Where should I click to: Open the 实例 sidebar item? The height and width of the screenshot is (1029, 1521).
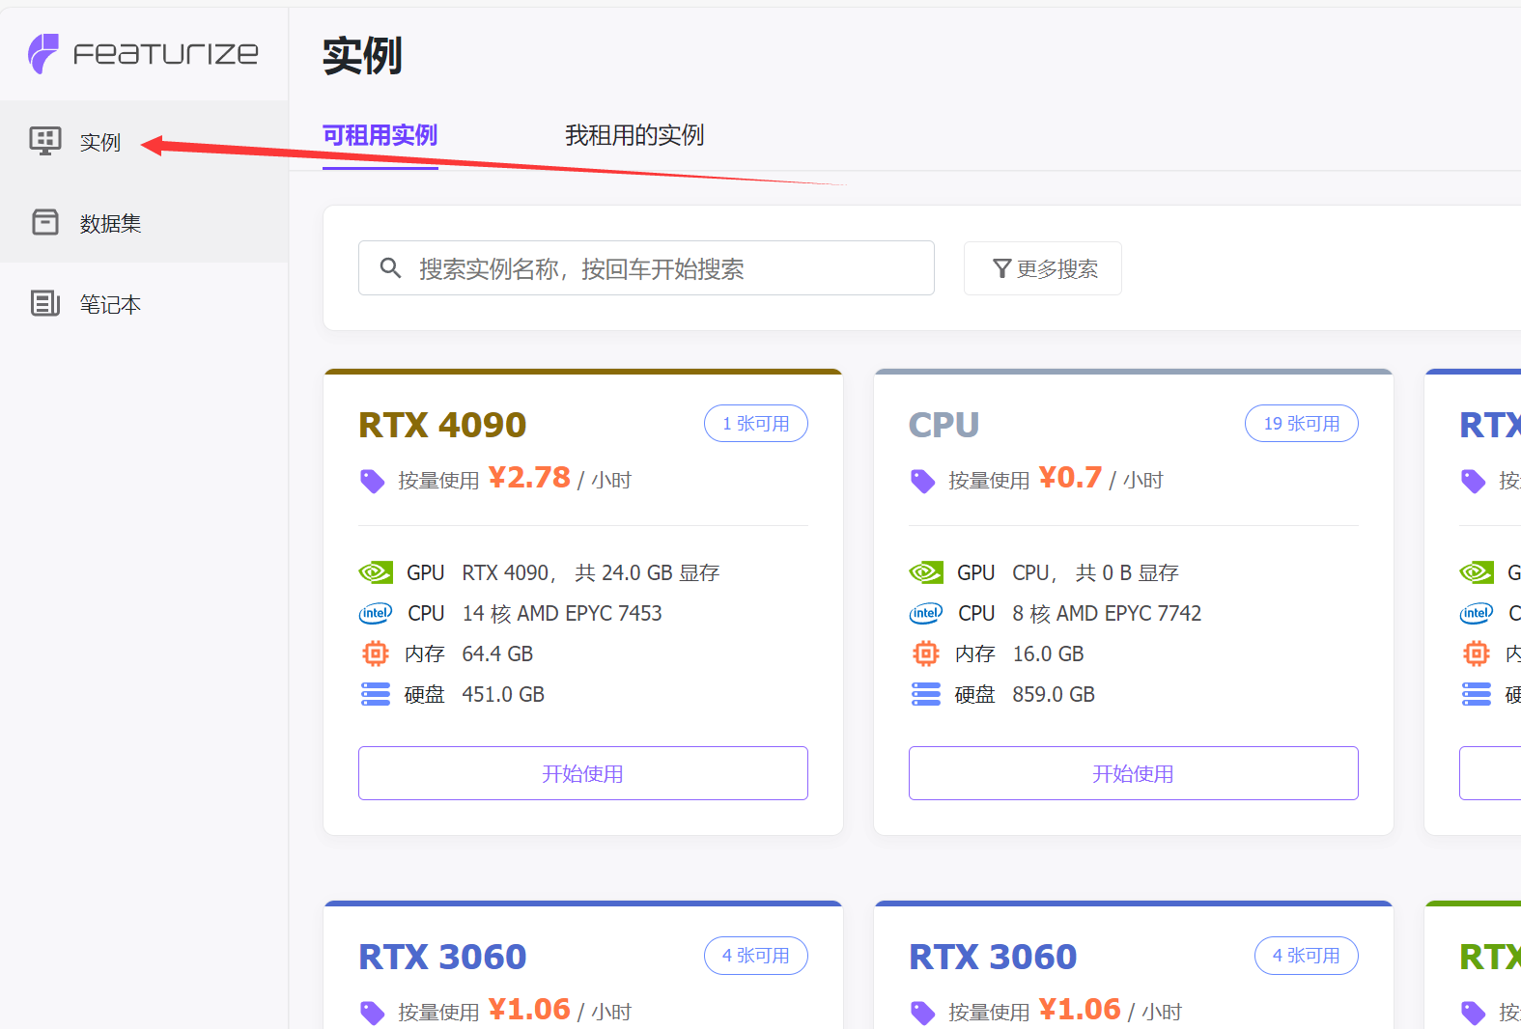point(144,142)
